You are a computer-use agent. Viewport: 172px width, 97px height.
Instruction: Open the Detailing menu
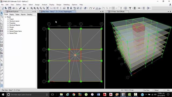click(66, 5)
